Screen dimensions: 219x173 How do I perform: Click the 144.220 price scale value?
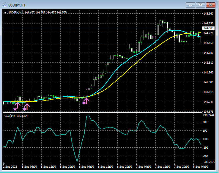[208, 33]
